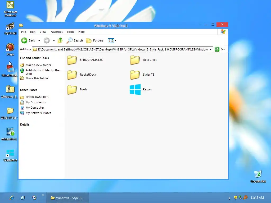Expand the Forward history dropdown arrow
The image size is (271, 203).
[54, 41]
